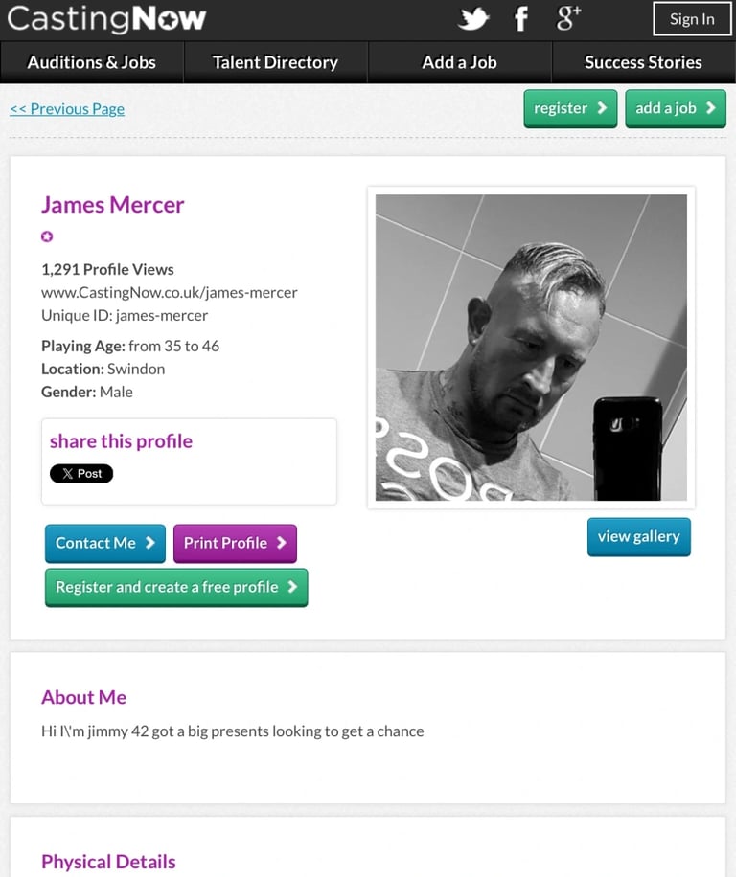Open the Facebook icon link

point(521,18)
